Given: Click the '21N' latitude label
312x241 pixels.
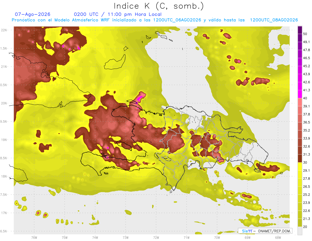Looking at the screenshot, I should click(x=4, y=67).
